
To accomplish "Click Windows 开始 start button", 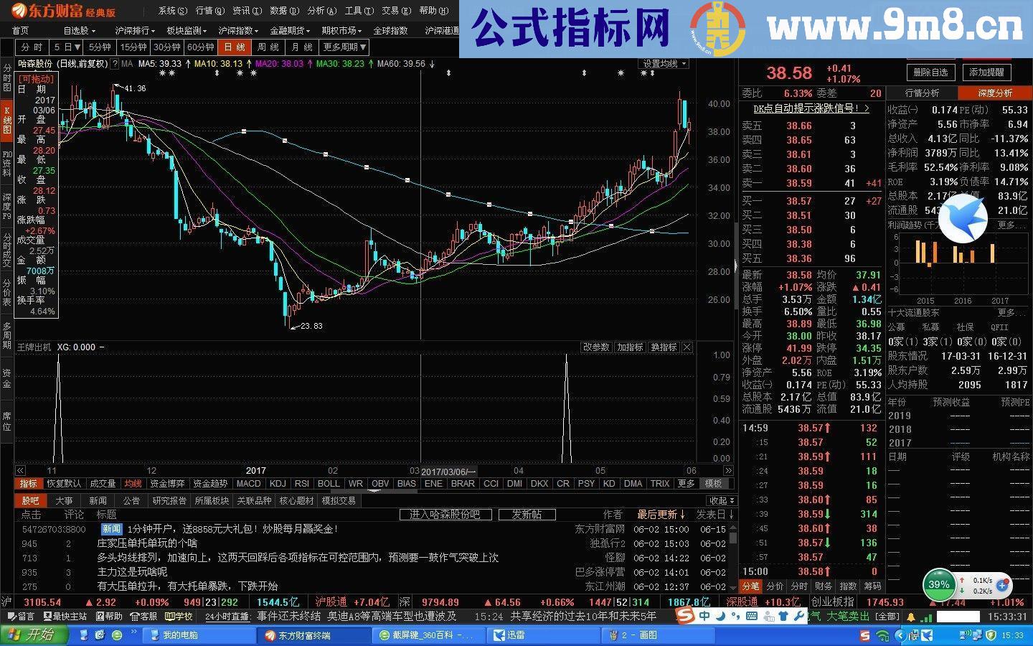I will 34,635.
